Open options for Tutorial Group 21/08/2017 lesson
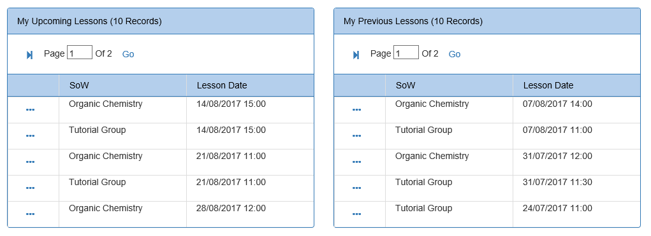 31,188
